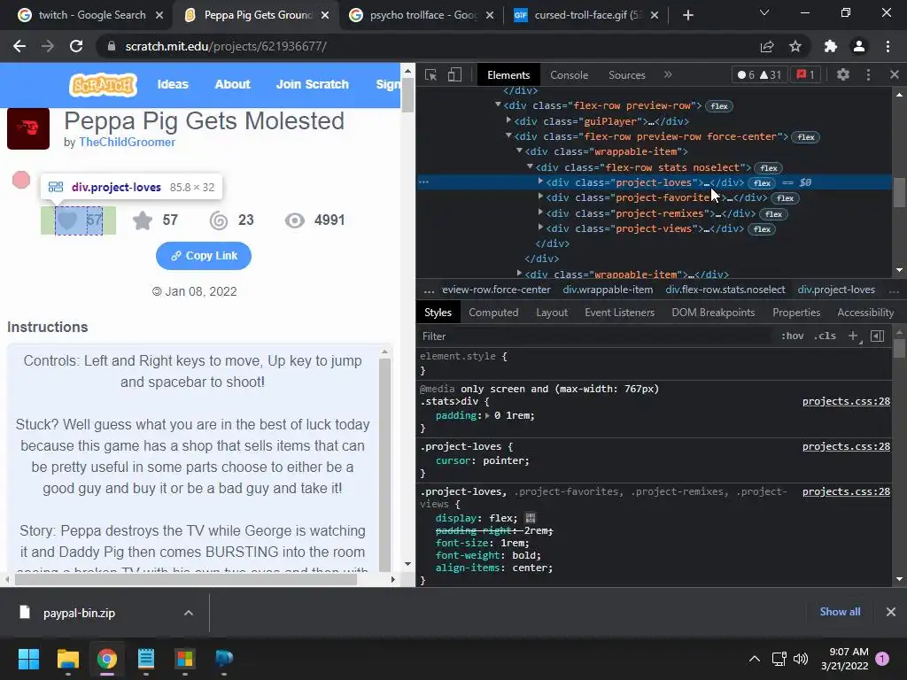Open the issues badge showing 1

pyautogui.click(x=805, y=74)
